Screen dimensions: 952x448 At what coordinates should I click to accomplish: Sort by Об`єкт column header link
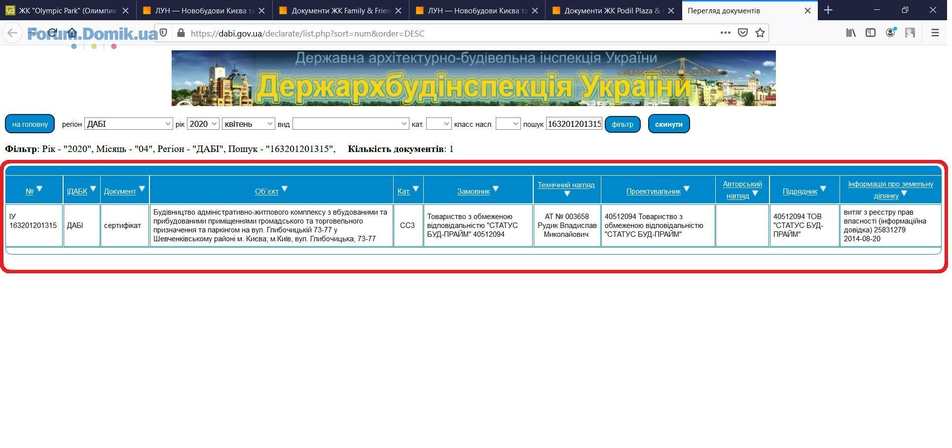pyautogui.click(x=267, y=191)
